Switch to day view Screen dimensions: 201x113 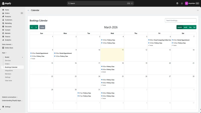(x=190, y=27)
